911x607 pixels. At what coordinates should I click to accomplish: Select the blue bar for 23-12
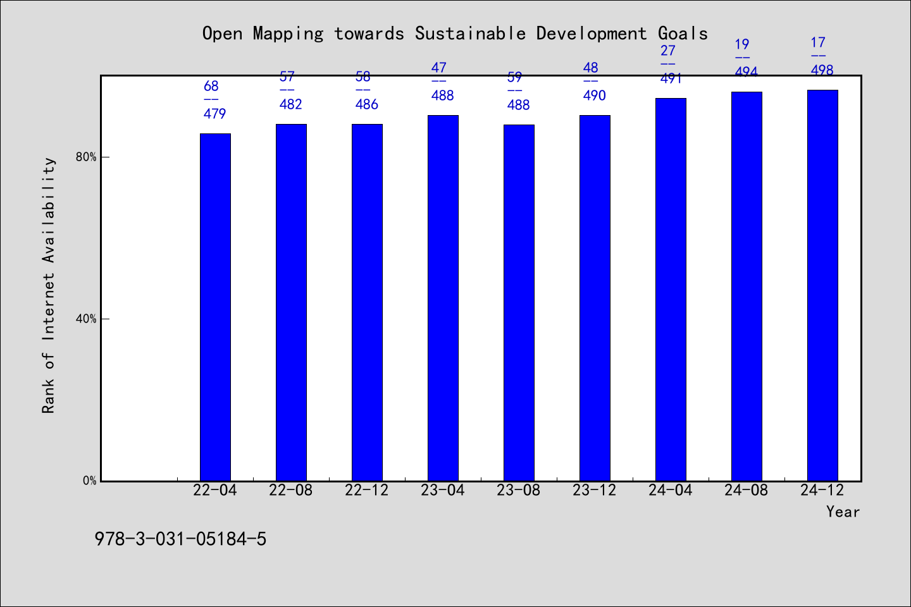(x=595, y=298)
